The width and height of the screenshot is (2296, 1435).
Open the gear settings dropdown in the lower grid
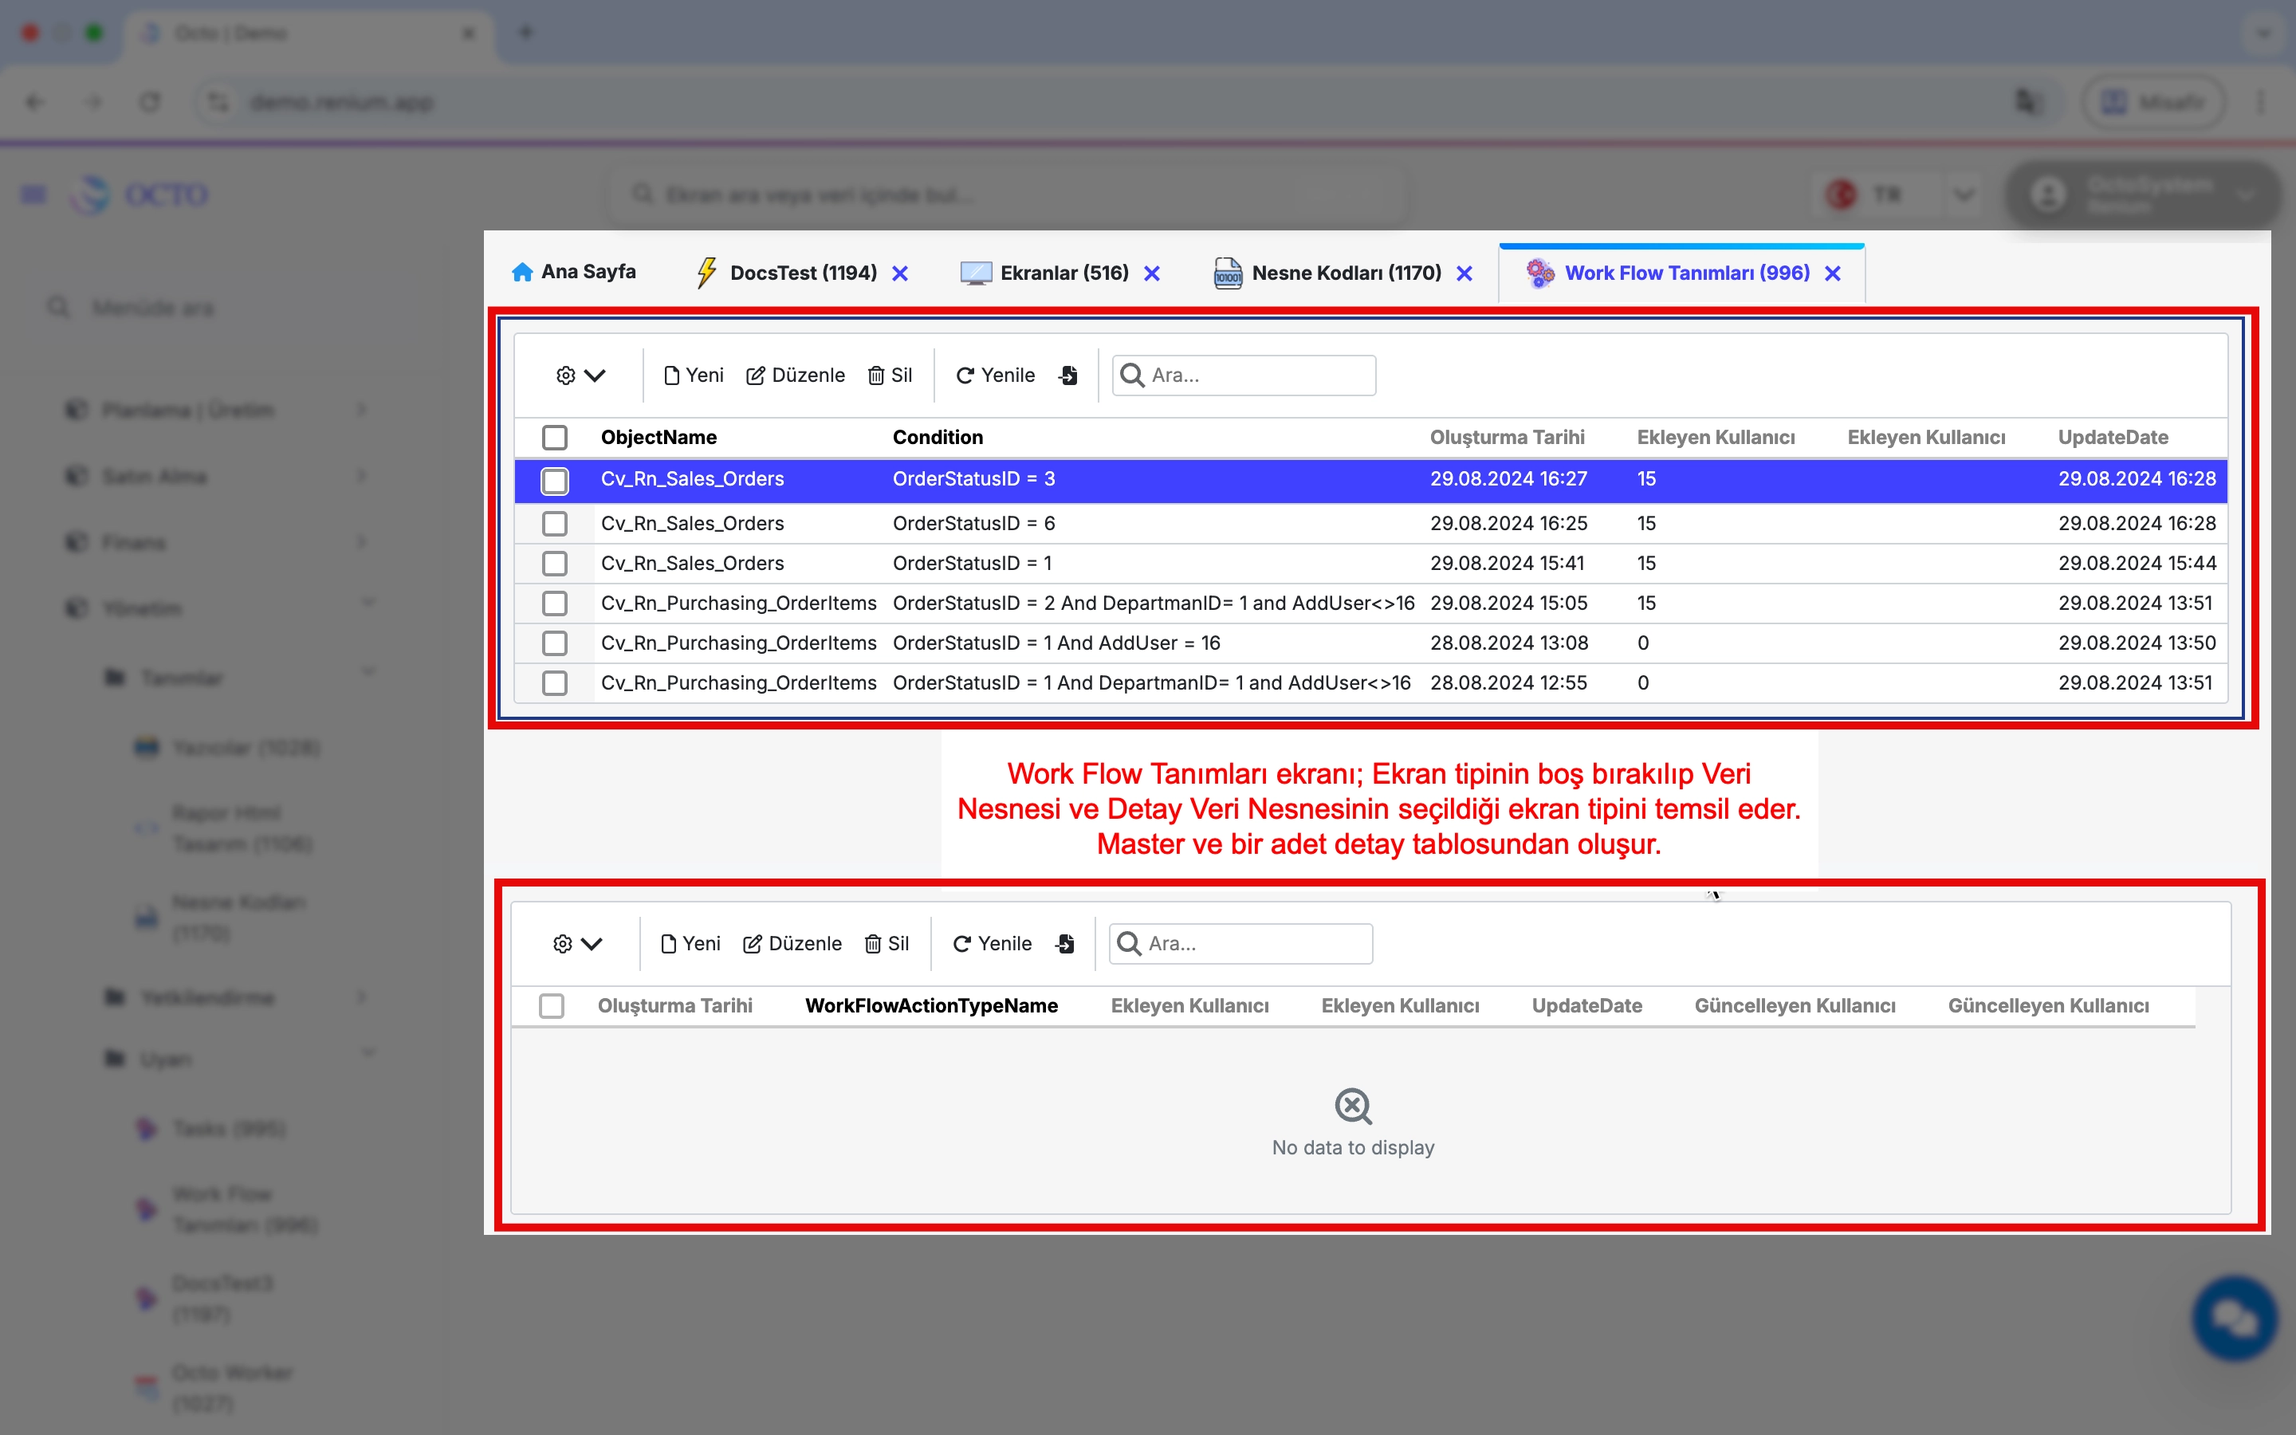[x=577, y=945]
